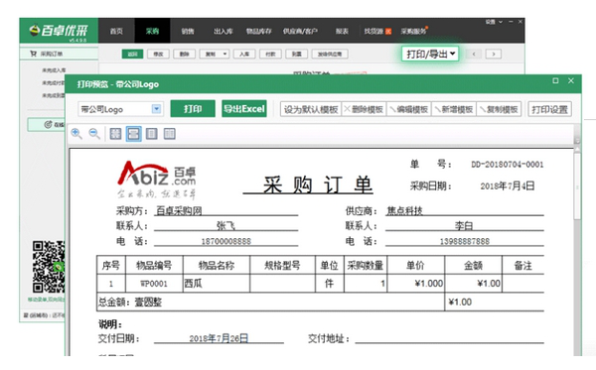Click item name 西瓜 cell
Image resolution: width=596 pixels, height=370 pixels.
pyautogui.click(x=217, y=284)
